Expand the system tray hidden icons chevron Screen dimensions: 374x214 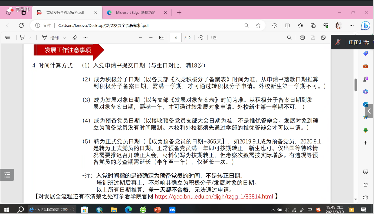pos(273,210)
